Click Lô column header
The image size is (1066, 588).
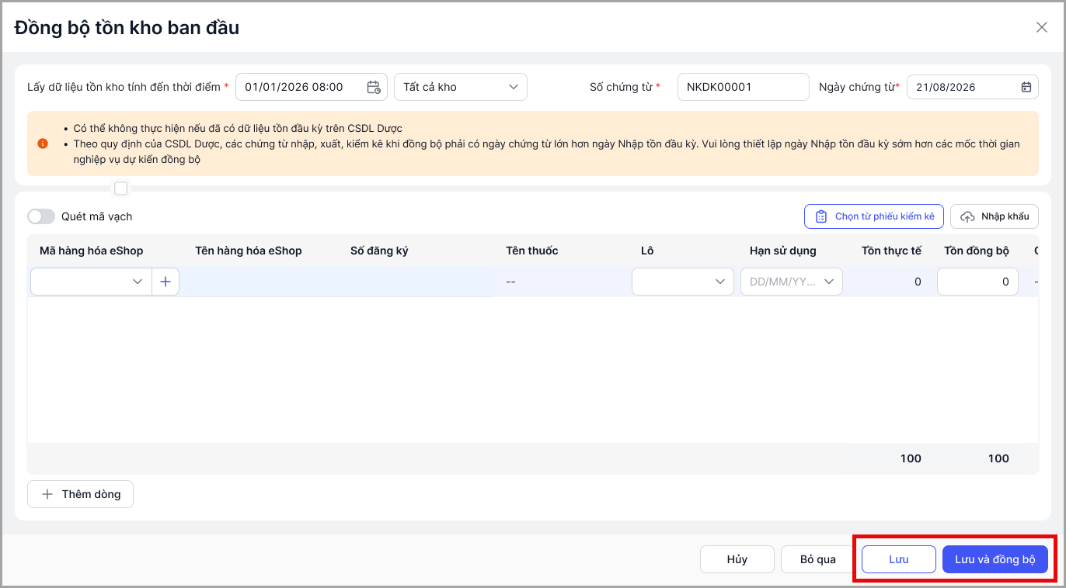[647, 251]
